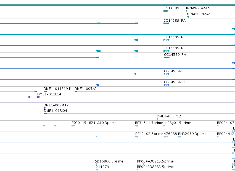Click the CG14589-RB transcript arrows glyph
235x171 pixels.
pyautogui.click(x=167, y=40)
